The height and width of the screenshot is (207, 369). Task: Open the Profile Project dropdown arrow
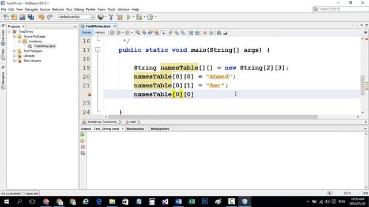coord(156,17)
